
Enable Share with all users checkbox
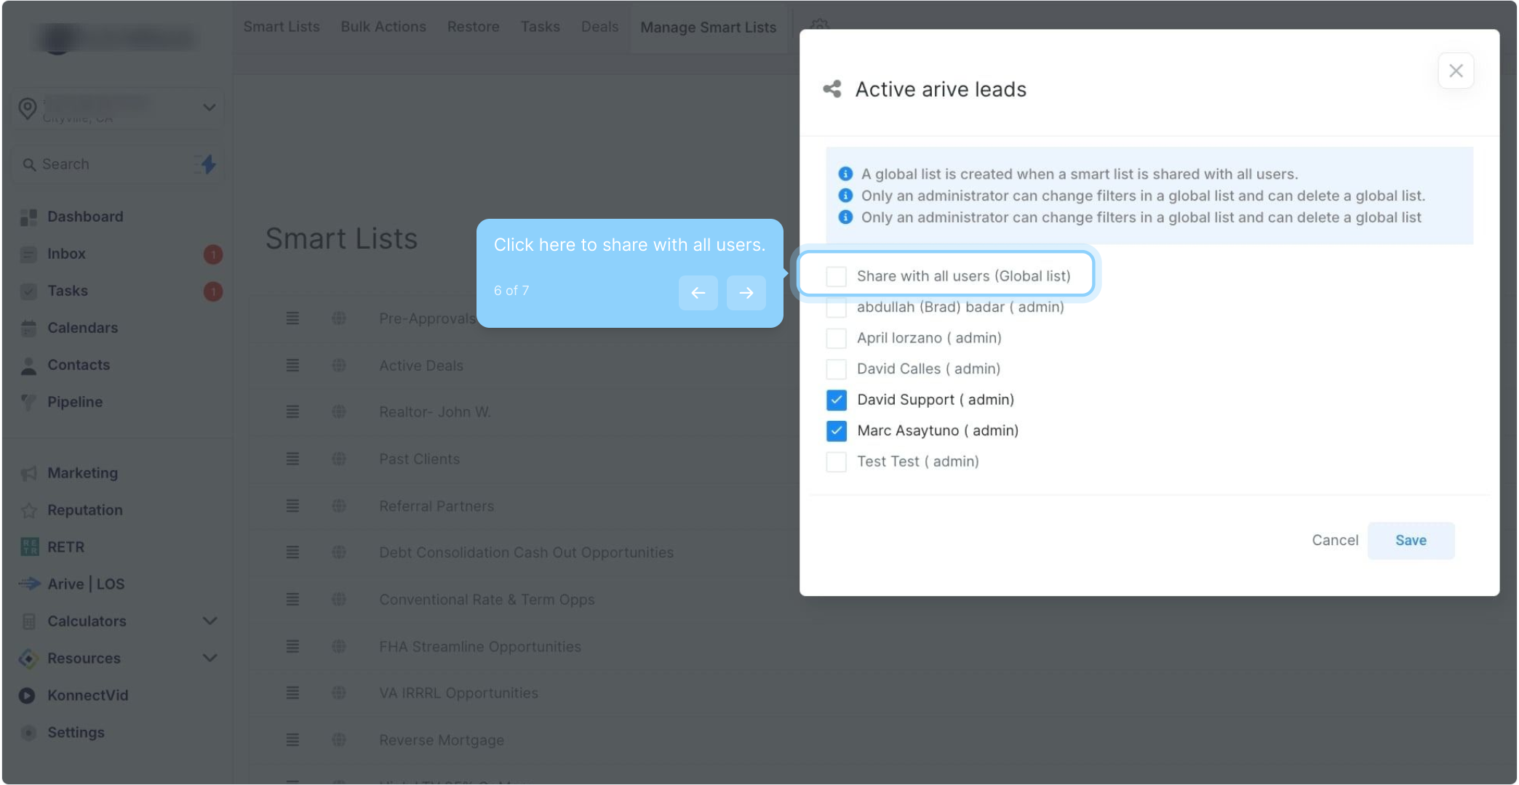836,276
